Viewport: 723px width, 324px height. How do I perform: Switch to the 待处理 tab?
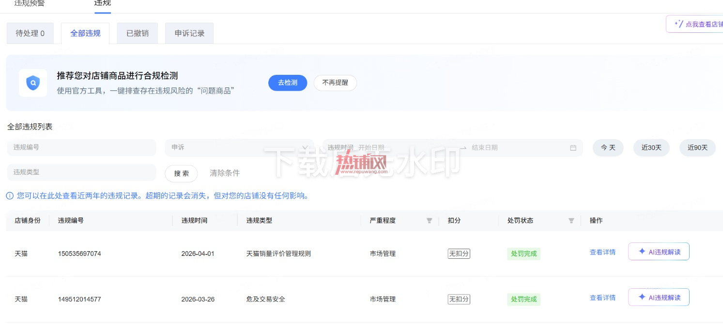pos(30,33)
